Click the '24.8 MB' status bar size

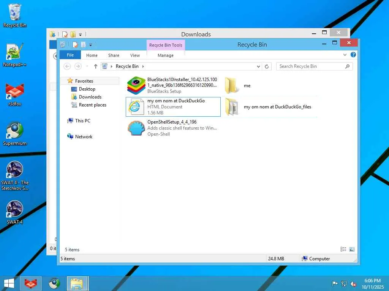pos(276,258)
